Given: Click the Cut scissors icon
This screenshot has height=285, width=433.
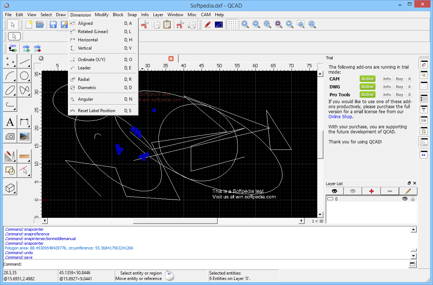Looking at the screenshot, I should pos(144,24).
